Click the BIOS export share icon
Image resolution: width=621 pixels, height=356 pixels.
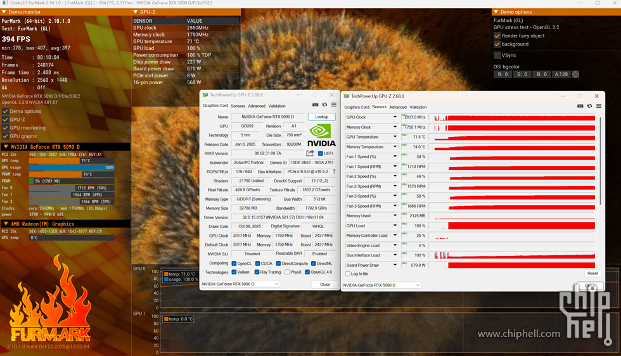tap(310, 153)
